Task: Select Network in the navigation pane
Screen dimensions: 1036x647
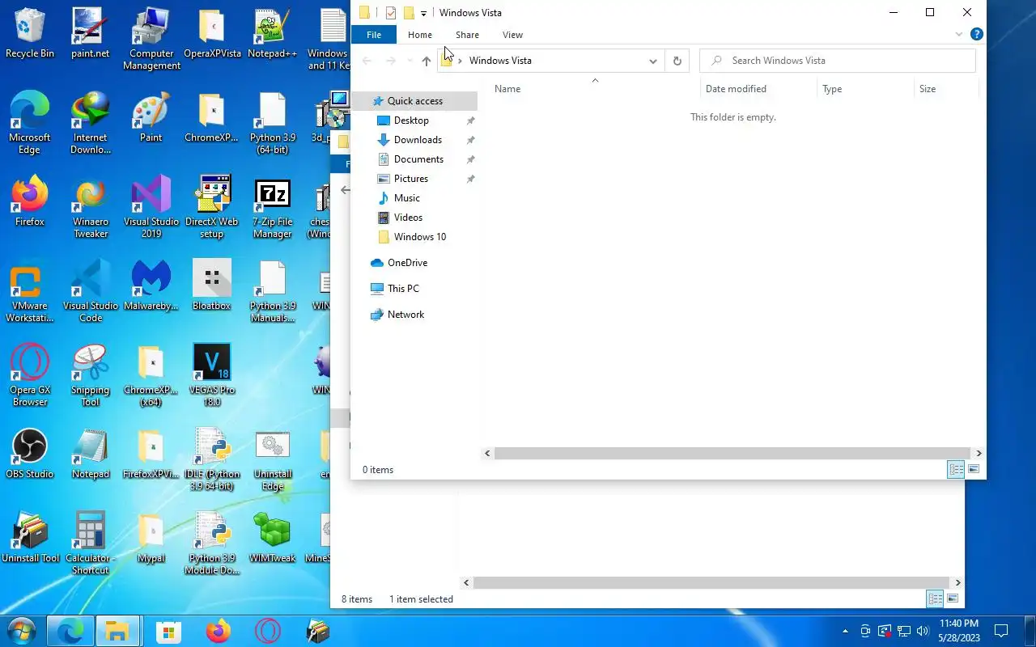Action: point(405,315)
